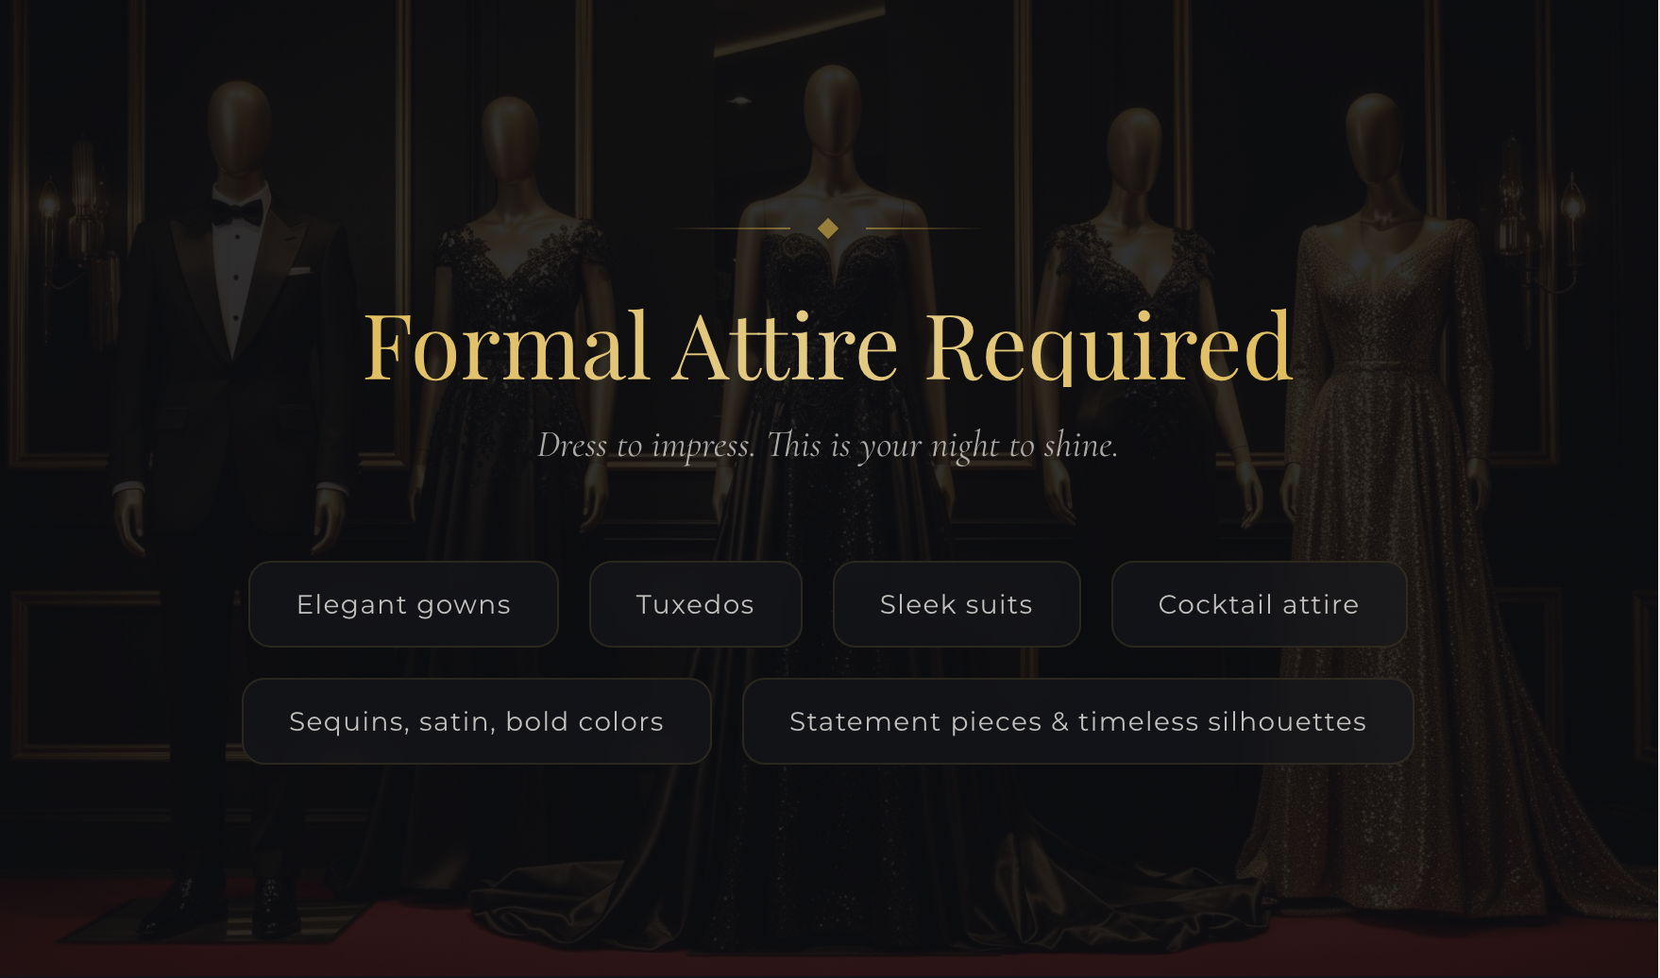Click the Sleek suits tag
Image resolution: width=1660 pixels, height=978 pixels.
click(957, 604)
